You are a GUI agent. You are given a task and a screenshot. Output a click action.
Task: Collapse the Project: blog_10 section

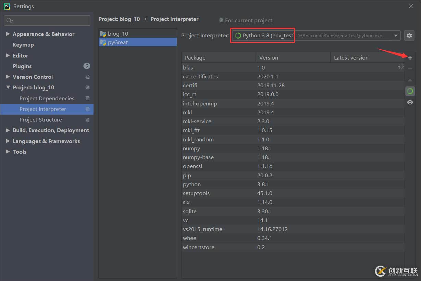tap(8, 88)
